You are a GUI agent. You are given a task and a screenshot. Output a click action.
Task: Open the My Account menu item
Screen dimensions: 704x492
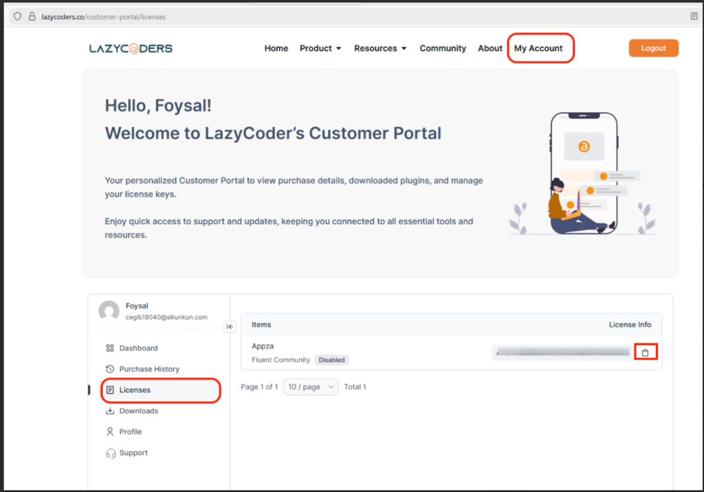(x=538, y=48)
